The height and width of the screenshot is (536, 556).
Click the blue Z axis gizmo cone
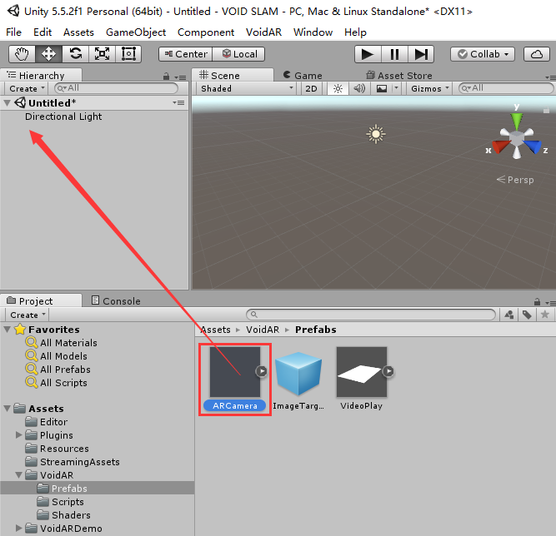(532, 146)
